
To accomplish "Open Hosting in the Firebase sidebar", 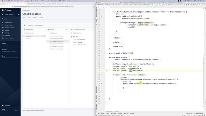I will (x=7, y=33).
